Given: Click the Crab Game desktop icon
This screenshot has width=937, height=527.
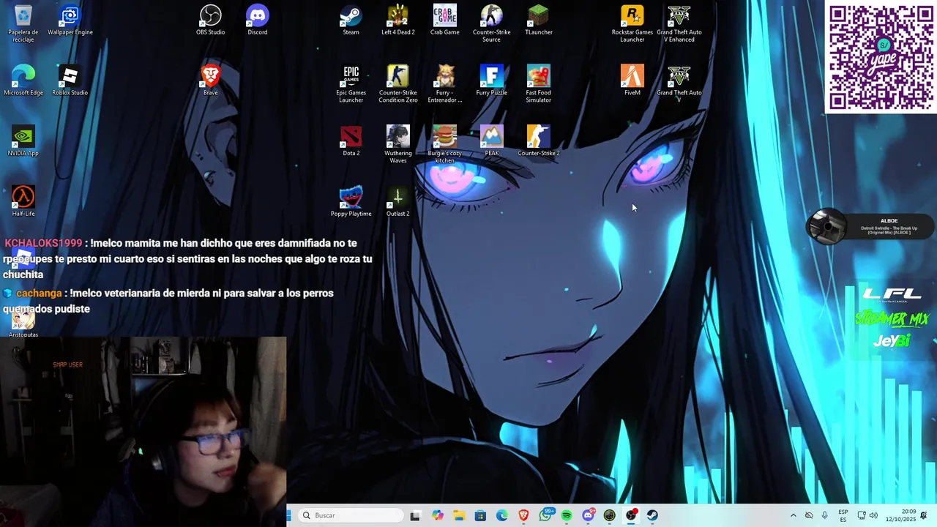Looking at the screenshot, I should click(444, 20).
